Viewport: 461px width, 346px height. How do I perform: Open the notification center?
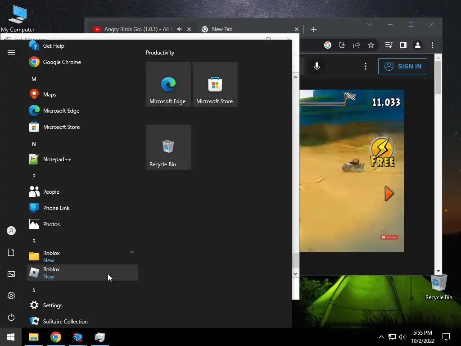(x=446, y=337)
